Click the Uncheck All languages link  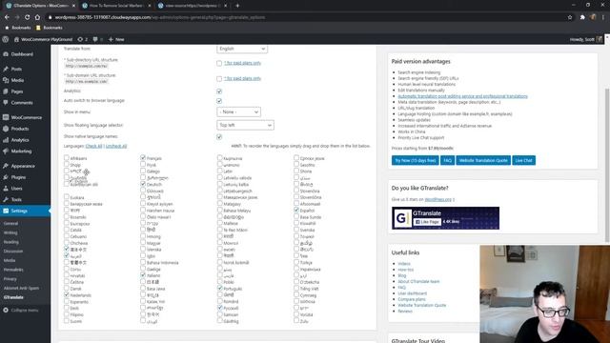pos(116,146)
